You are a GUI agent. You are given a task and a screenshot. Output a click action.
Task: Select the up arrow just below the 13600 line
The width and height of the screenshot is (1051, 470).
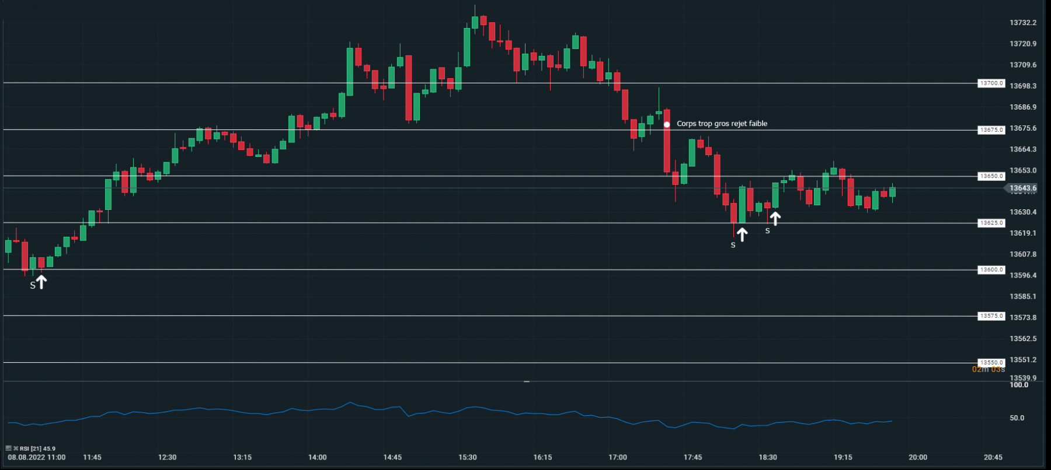click(41, 281)
